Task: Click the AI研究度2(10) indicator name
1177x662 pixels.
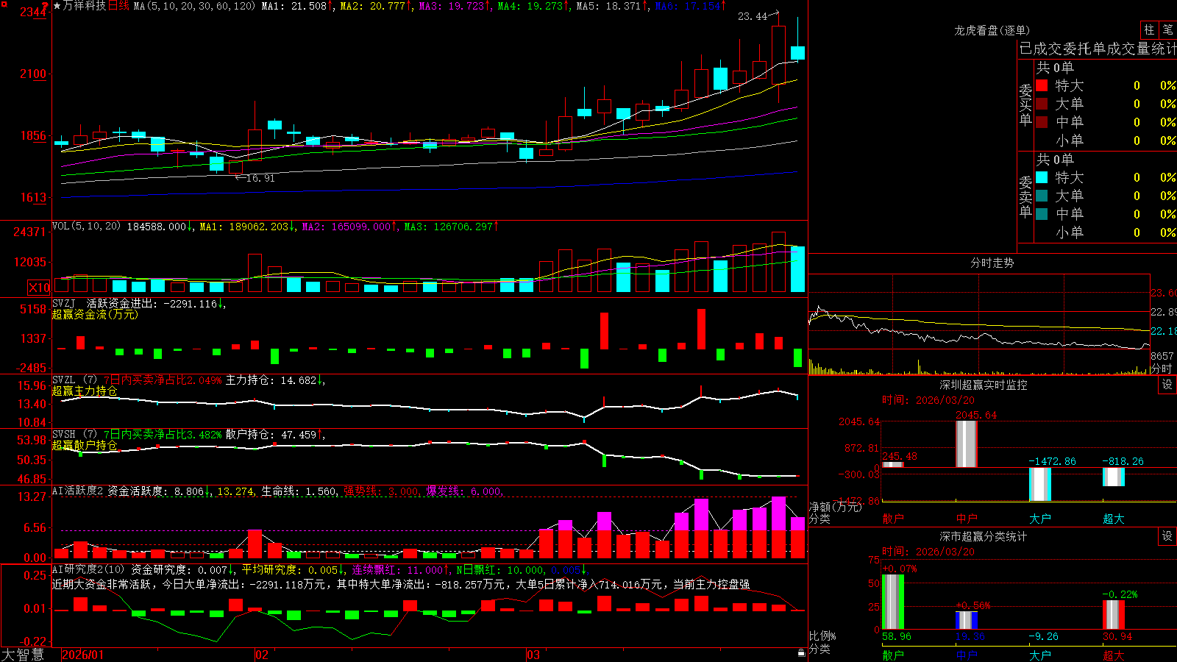Action: click(x=88, y=569)
